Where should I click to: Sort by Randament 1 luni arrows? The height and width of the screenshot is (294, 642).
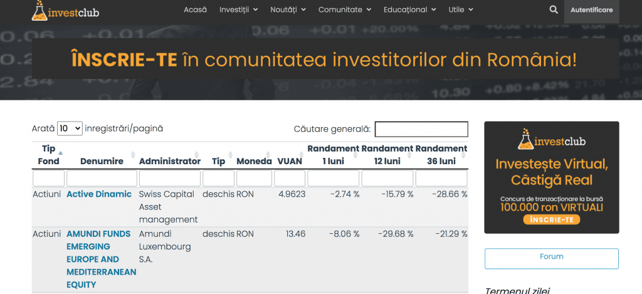click(x=355, y=155)
